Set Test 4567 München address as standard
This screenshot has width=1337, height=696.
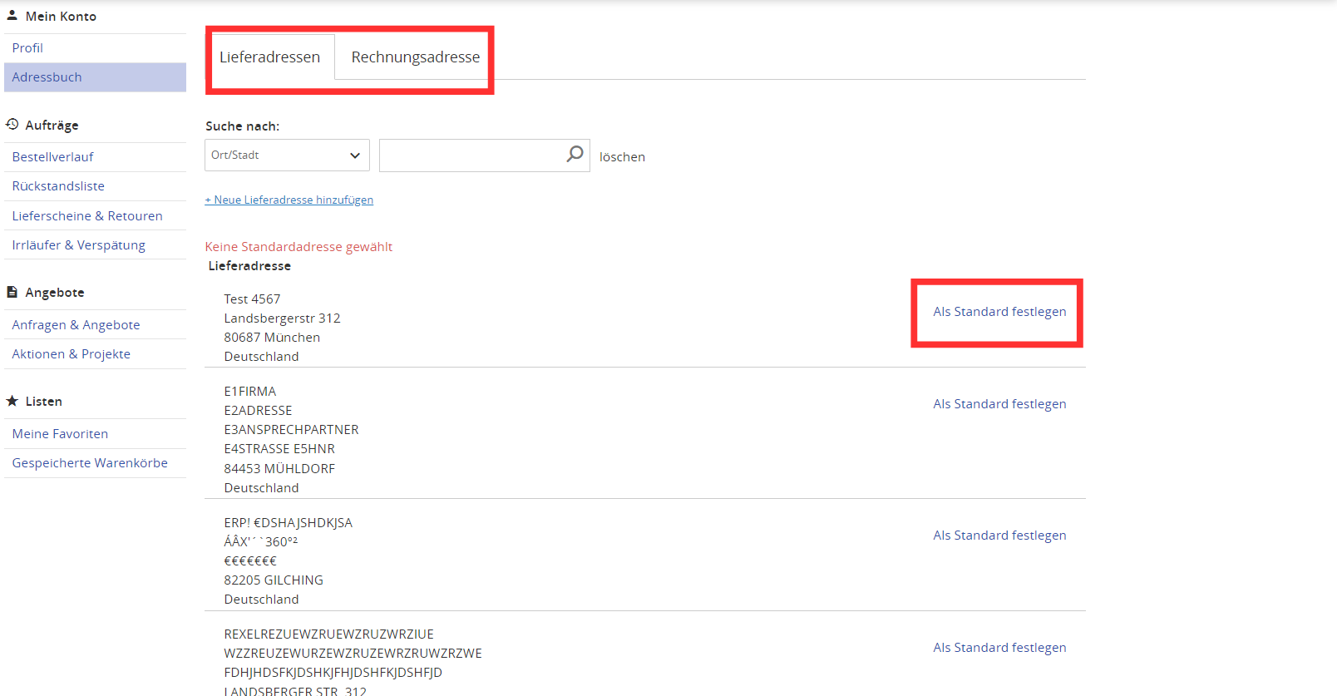pos(999,312)
